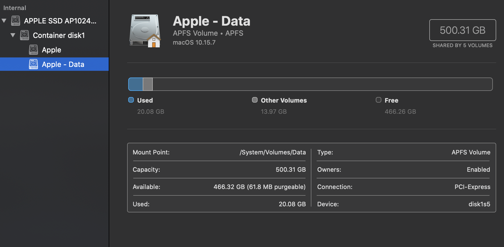Screen dimensions: 504x247
Task: Click the 500.31 GB capacity box
Action: 462,30
